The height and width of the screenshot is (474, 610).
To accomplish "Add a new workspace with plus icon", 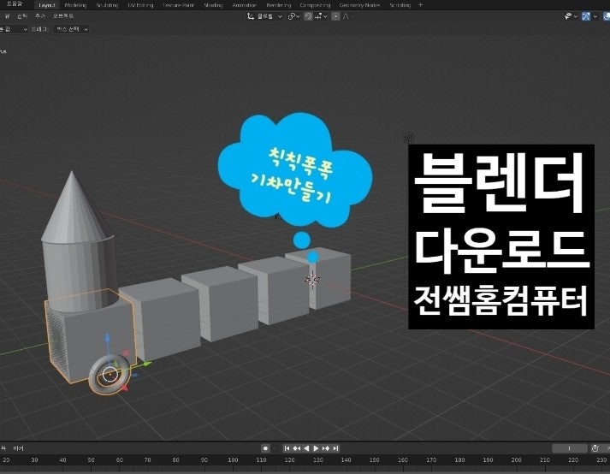I will click(420, 5).
